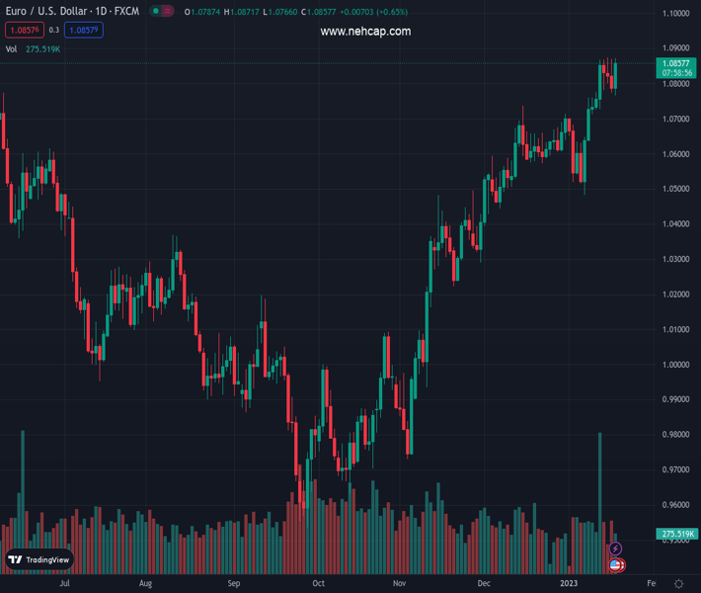Click the www.nehcap.com watermark text
The height and width of the screenshot is (593, 701).
pos(365,32)
